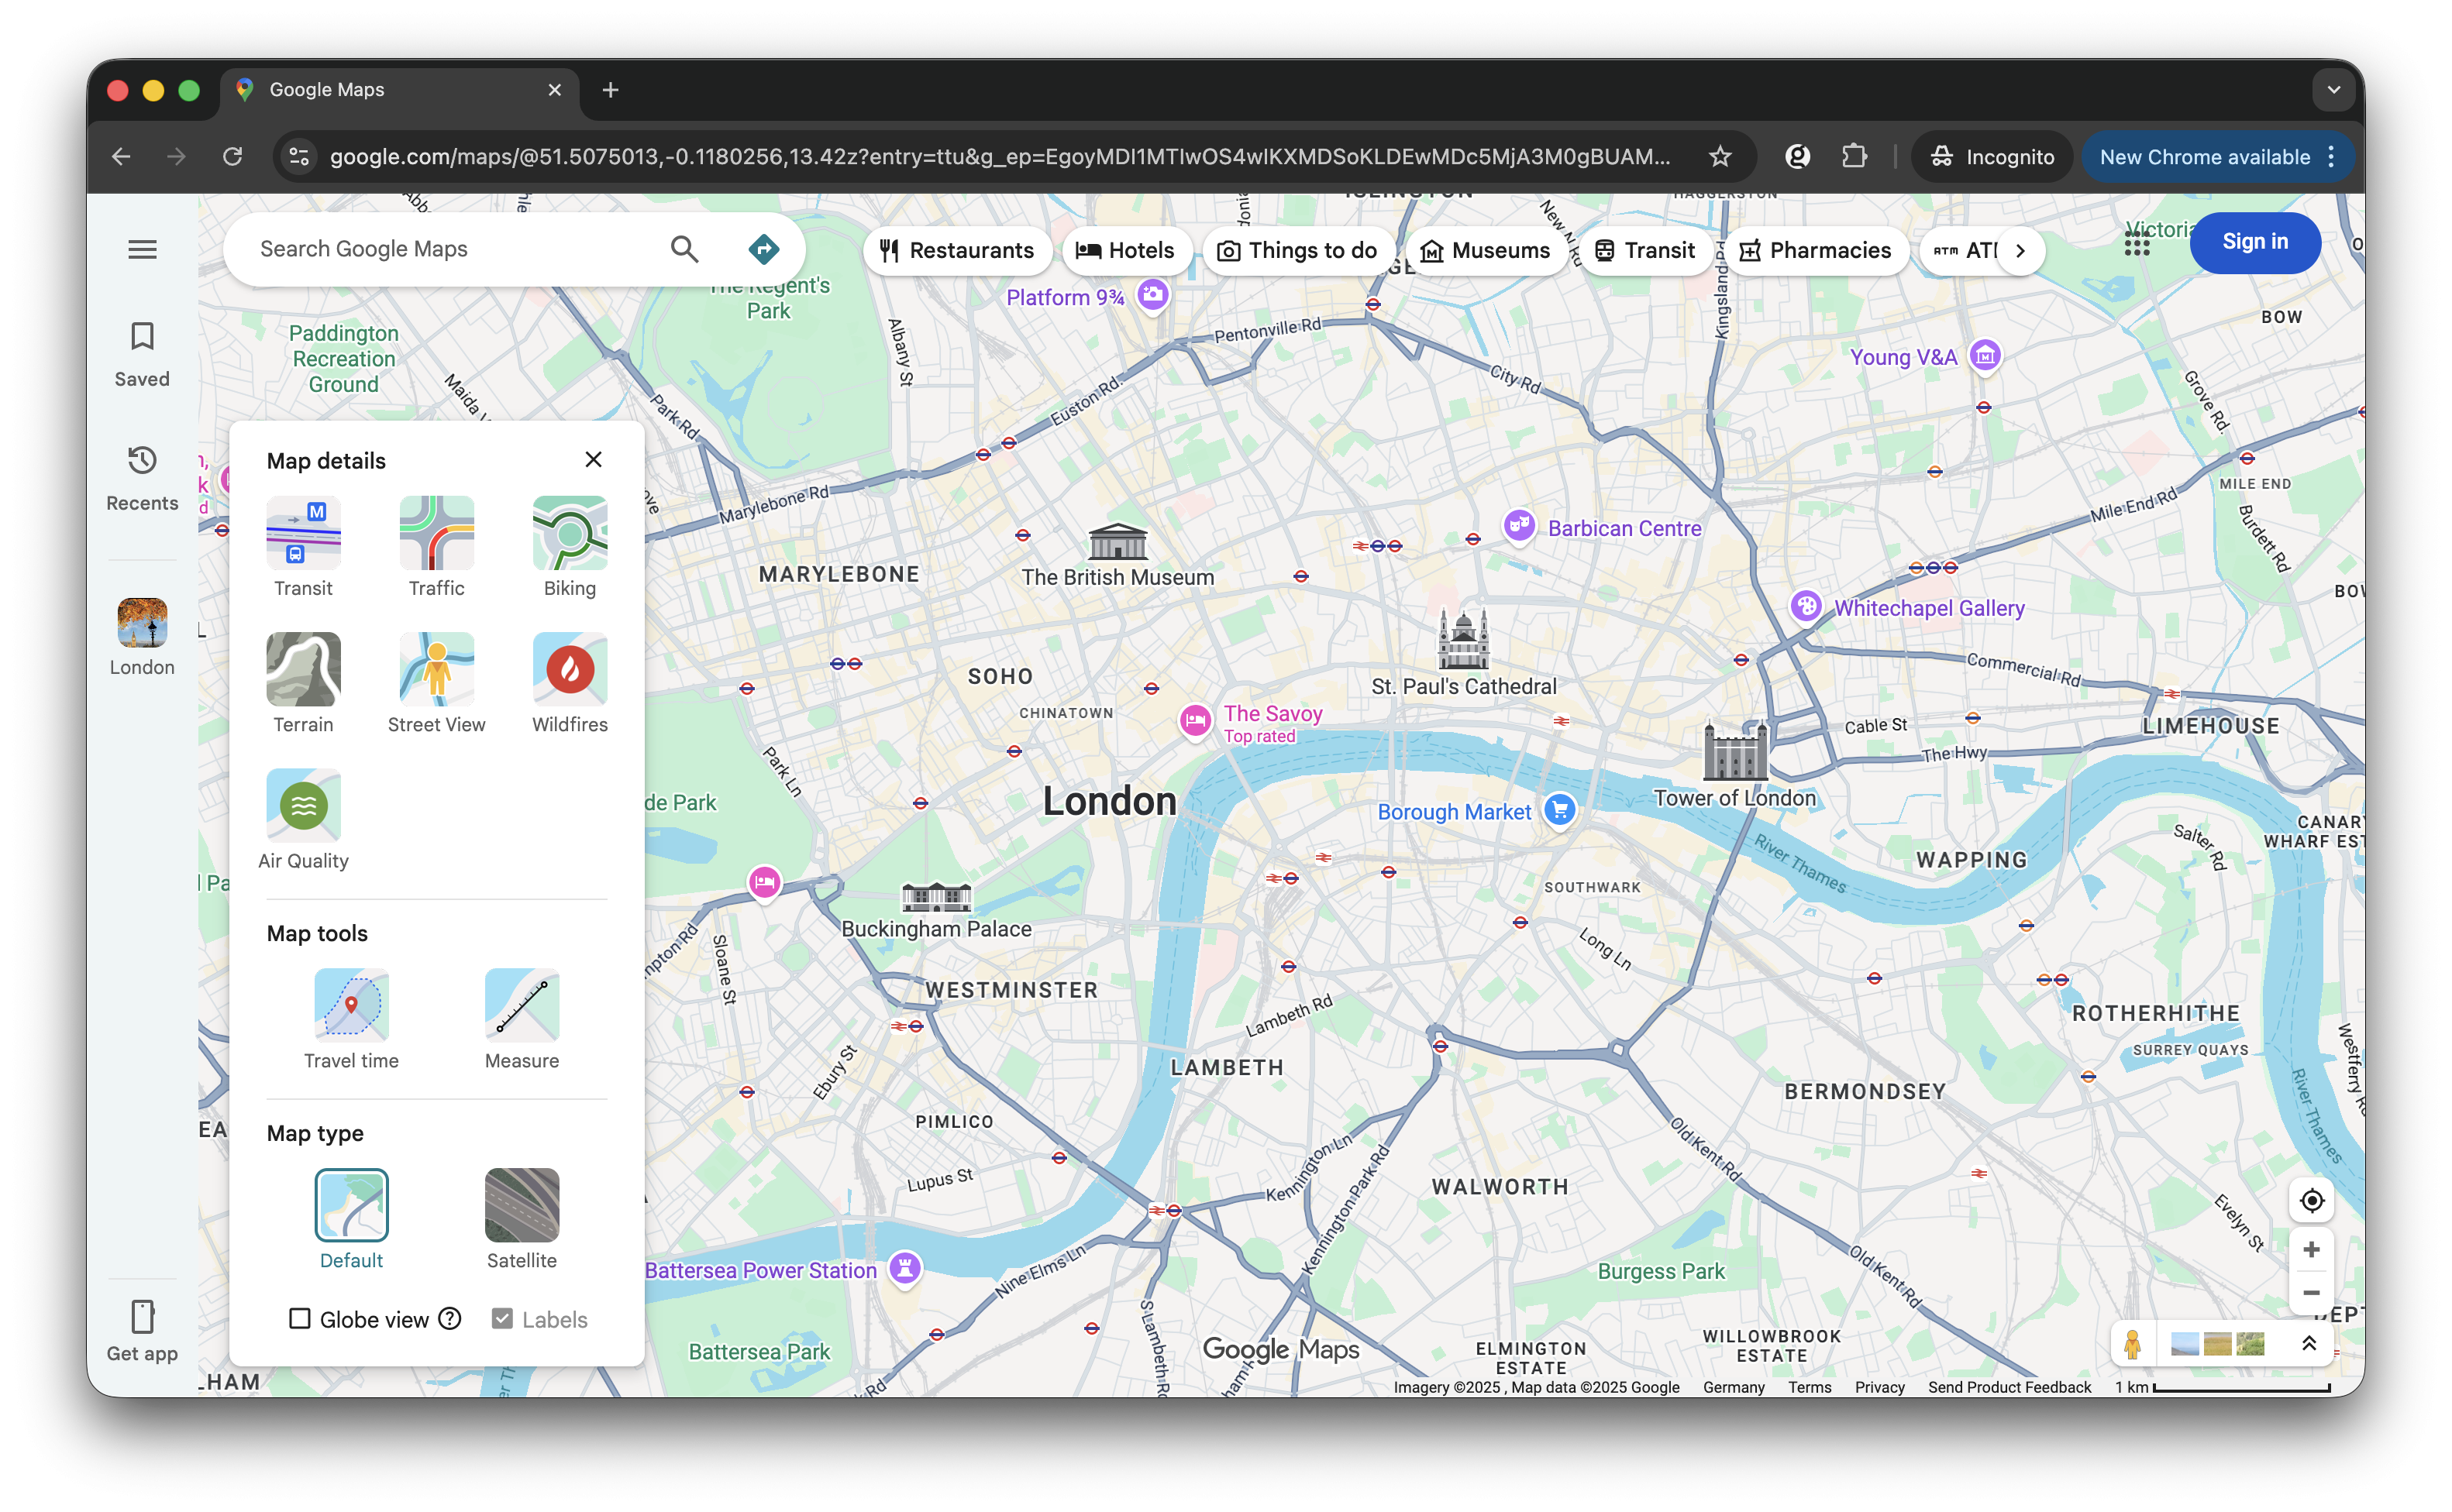Expand more category chips
The image size is (2452, 1512).
[x=2022, y=251]
